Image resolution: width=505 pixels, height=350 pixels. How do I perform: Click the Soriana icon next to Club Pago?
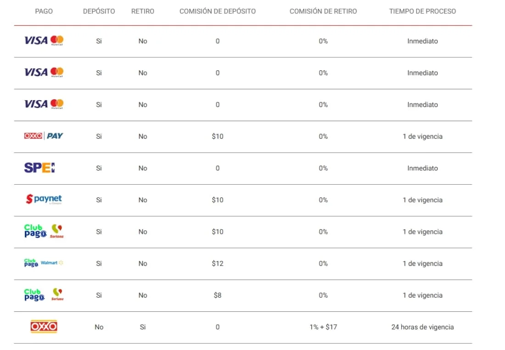pos(58,231)
